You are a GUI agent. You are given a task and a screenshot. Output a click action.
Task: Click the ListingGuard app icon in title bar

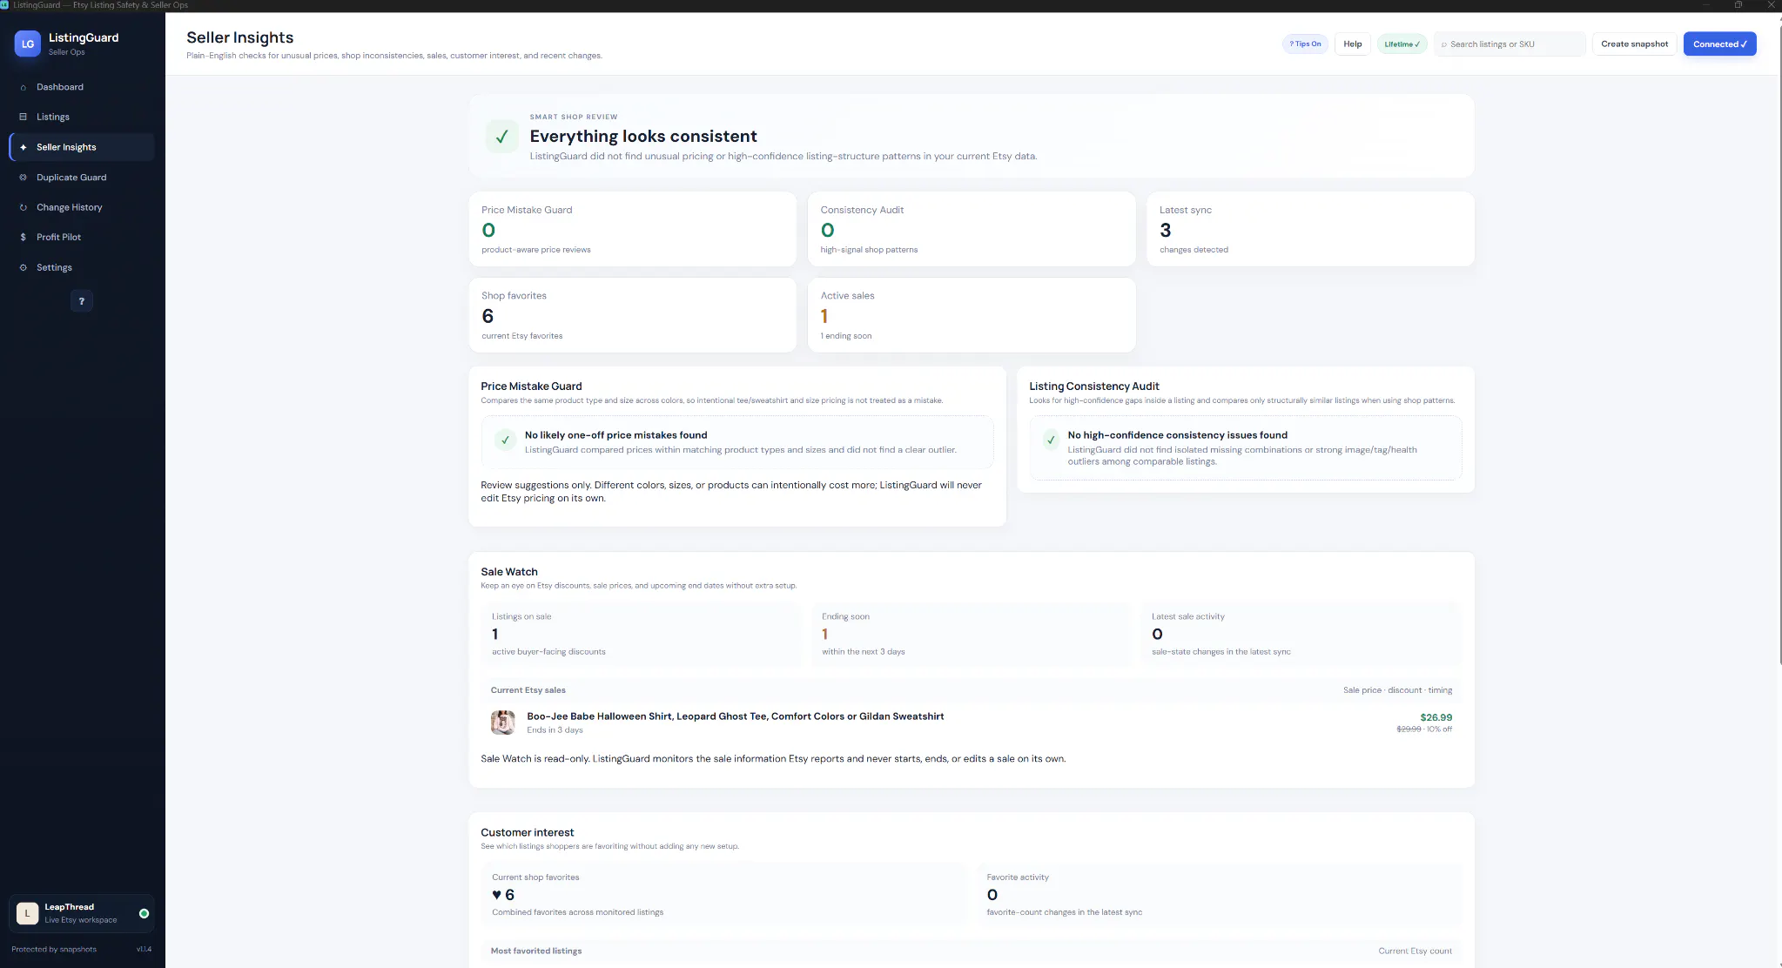coord(4,5)
